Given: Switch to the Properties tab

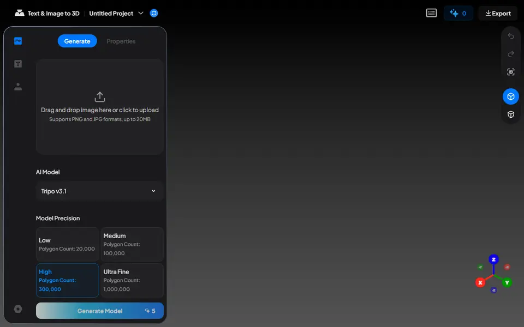Looking at the screenshot, I should click(x=121, y=41).
